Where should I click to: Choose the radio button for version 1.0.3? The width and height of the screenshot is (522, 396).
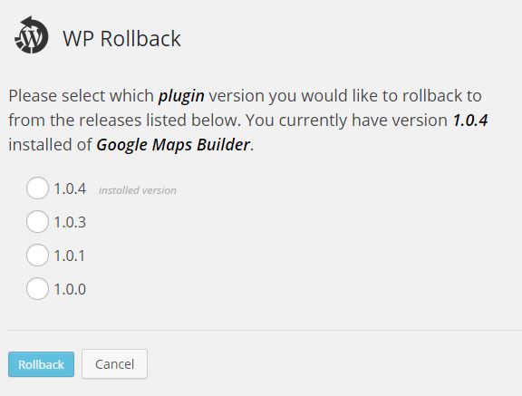point(37,222)
